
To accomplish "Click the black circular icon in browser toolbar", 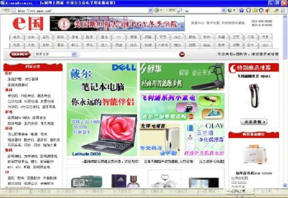I will (261, 10).
